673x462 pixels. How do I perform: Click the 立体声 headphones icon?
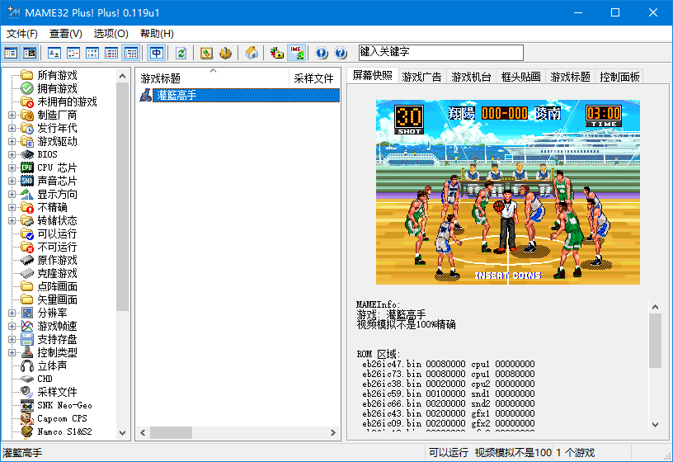coord(27,365)
